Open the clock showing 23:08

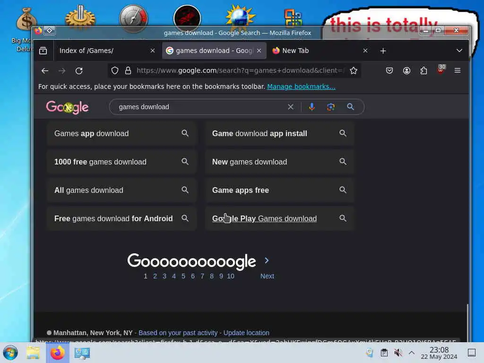439,353
